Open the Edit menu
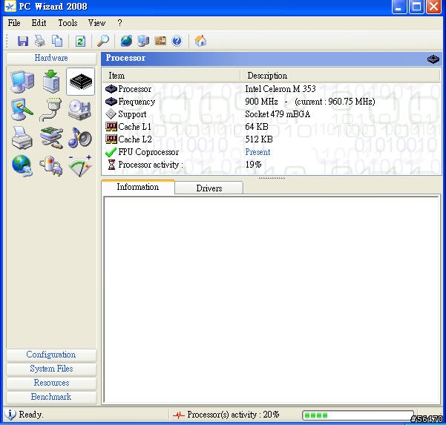 tap(39, 23)
